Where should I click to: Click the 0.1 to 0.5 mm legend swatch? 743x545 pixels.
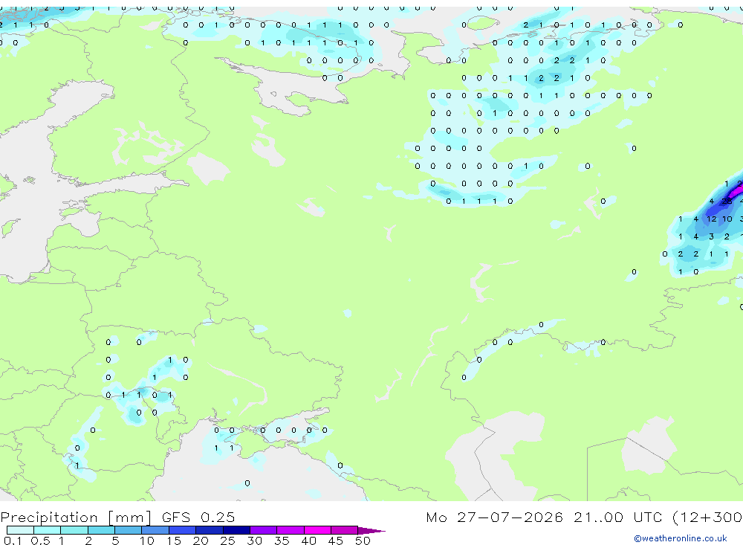(x=20, y=530)
